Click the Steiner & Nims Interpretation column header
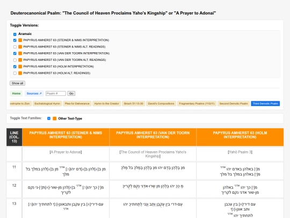290x218 pixels. pos(66,137)
